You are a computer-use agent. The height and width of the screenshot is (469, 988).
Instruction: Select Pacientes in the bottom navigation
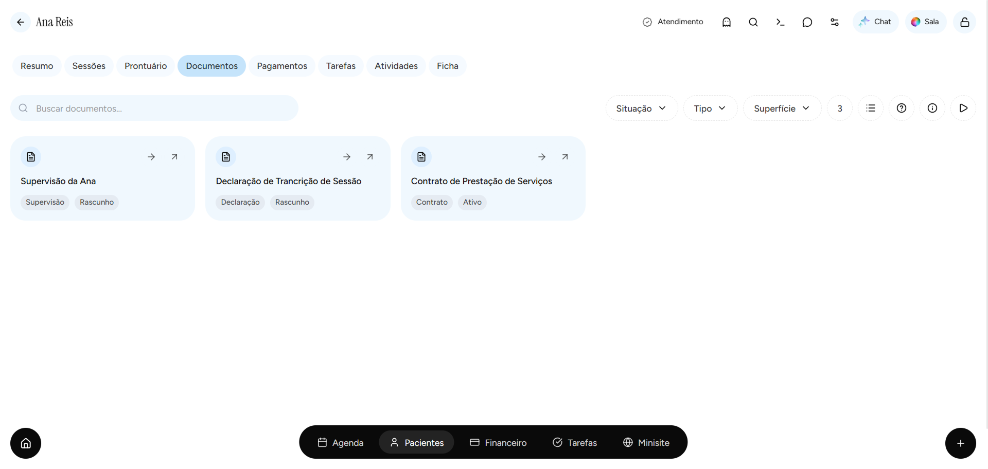(417, 442)
